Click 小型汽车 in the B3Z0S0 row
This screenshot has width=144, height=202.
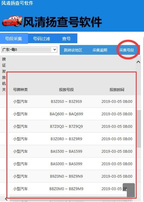(x=20, y=102)
